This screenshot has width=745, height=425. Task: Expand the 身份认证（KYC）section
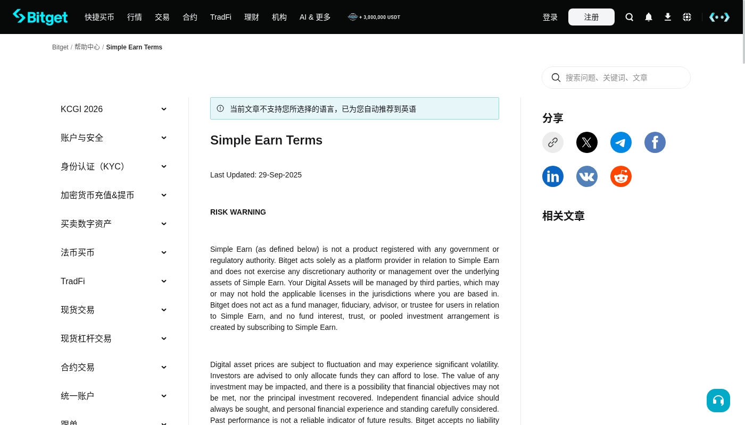[114, 166]
